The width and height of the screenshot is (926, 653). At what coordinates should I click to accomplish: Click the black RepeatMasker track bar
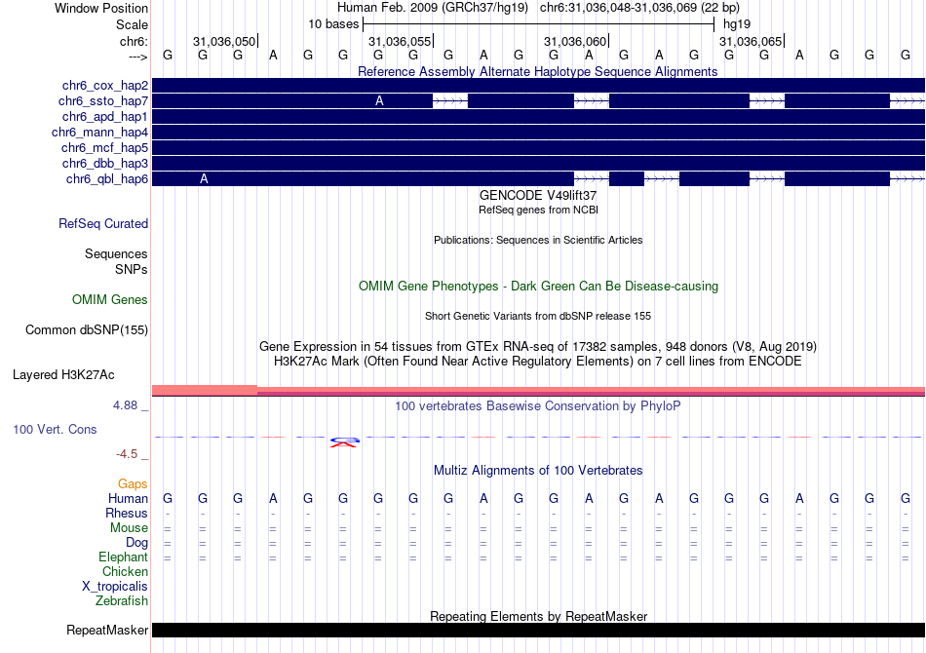(539, 630)
